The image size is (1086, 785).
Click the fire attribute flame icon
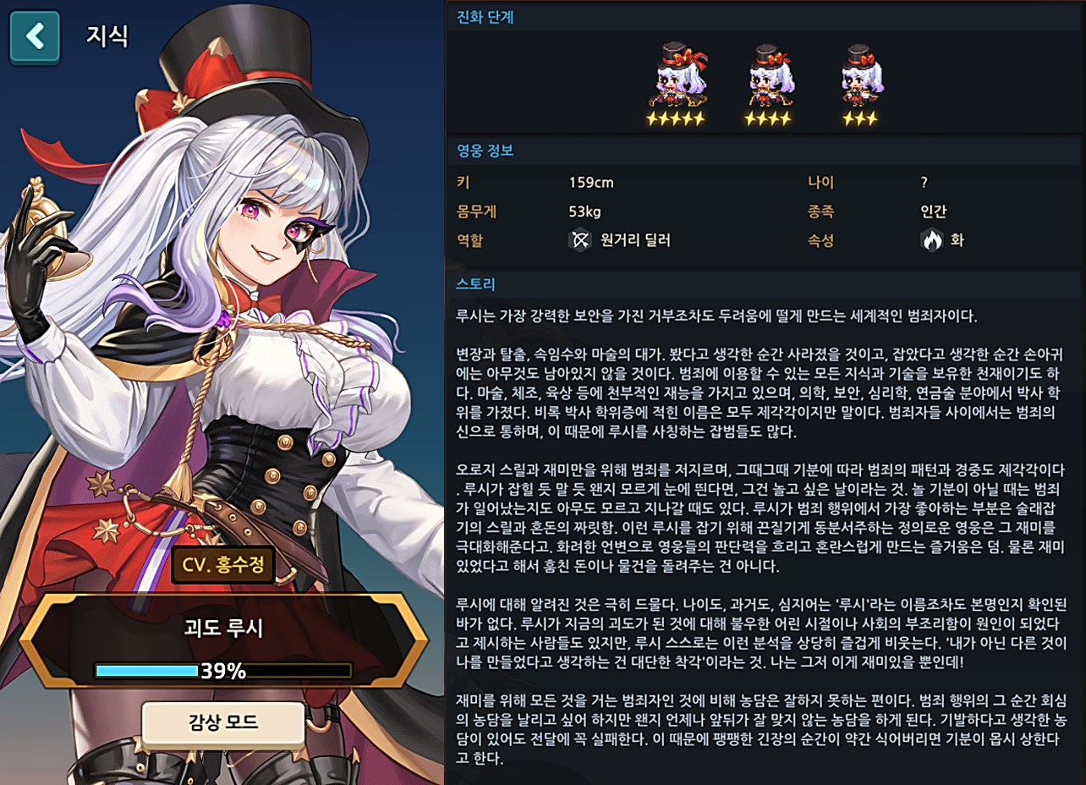pyautogui.click(x=931, y=240)
